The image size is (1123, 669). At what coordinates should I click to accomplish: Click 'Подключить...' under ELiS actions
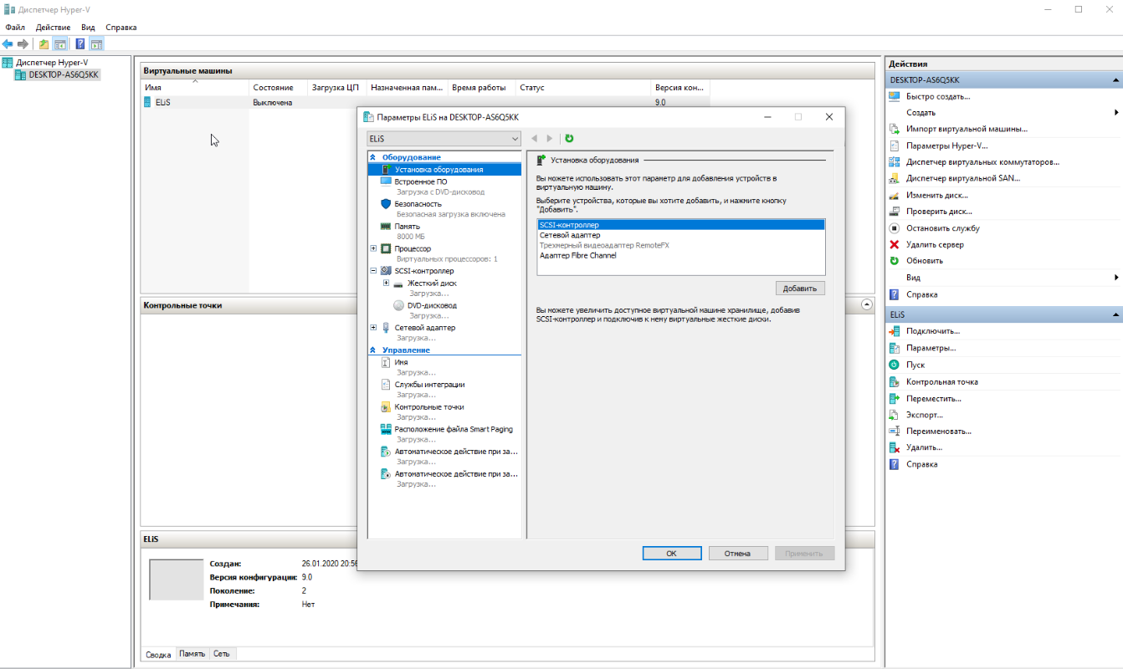pyautogui.click(x=932, y=331)
